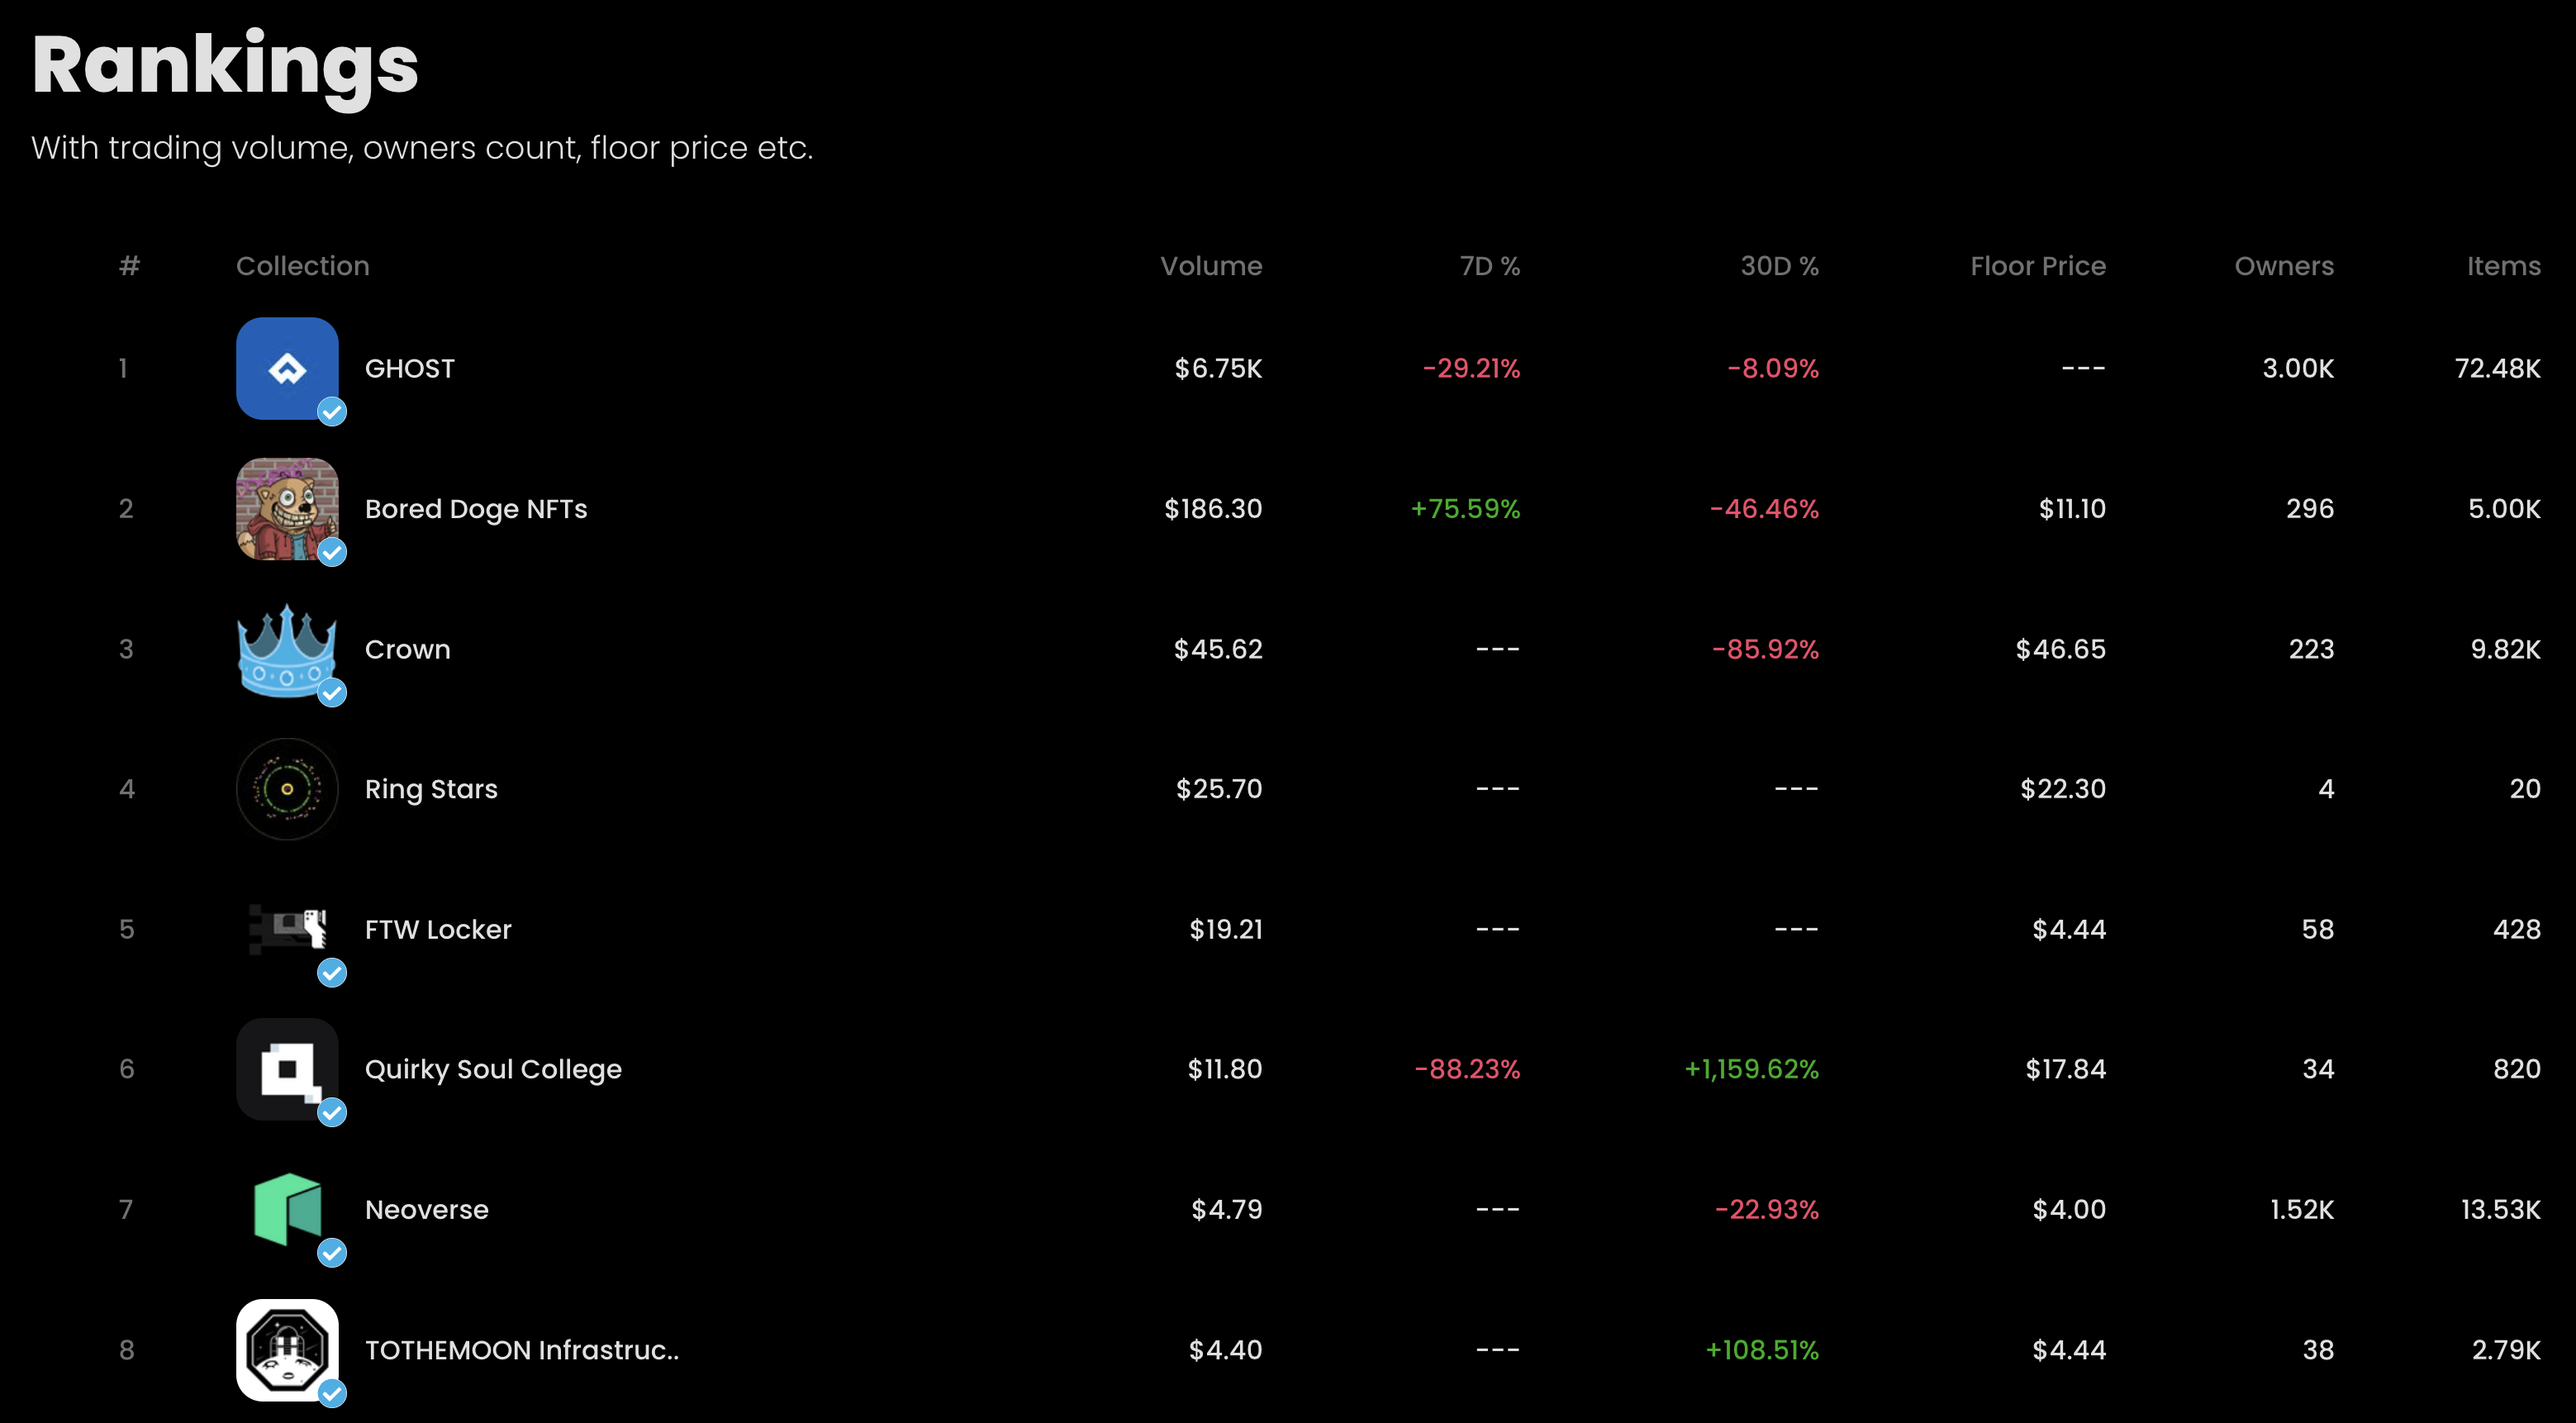Sort by the 7D % column header
Screen dimensions: 2576x1423
coord(1489,266)
